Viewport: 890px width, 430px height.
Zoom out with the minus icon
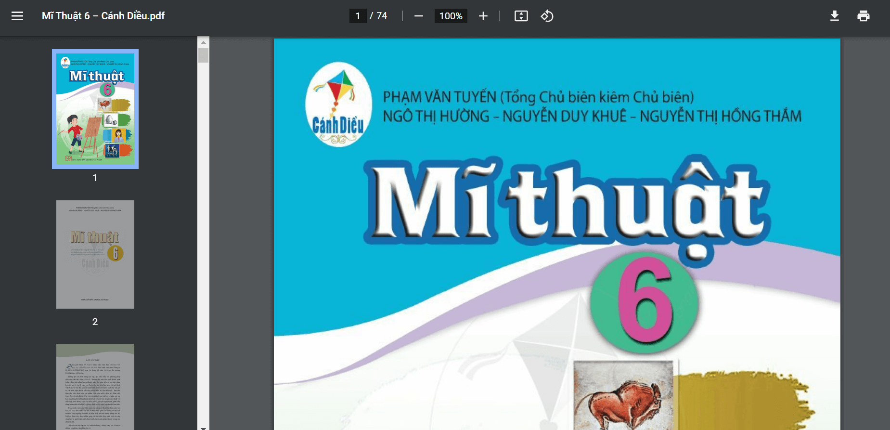click(419, 16)
